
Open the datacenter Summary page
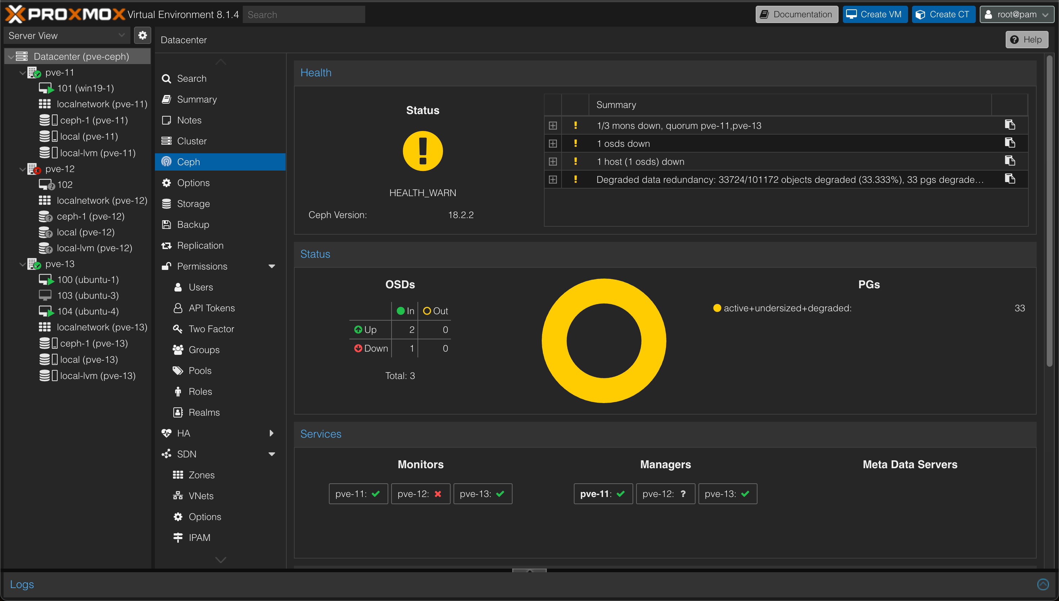(x=220, y=99)
